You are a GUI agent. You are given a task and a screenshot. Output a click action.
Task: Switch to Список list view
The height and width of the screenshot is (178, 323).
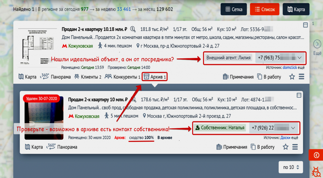click(x=265, y=9)
